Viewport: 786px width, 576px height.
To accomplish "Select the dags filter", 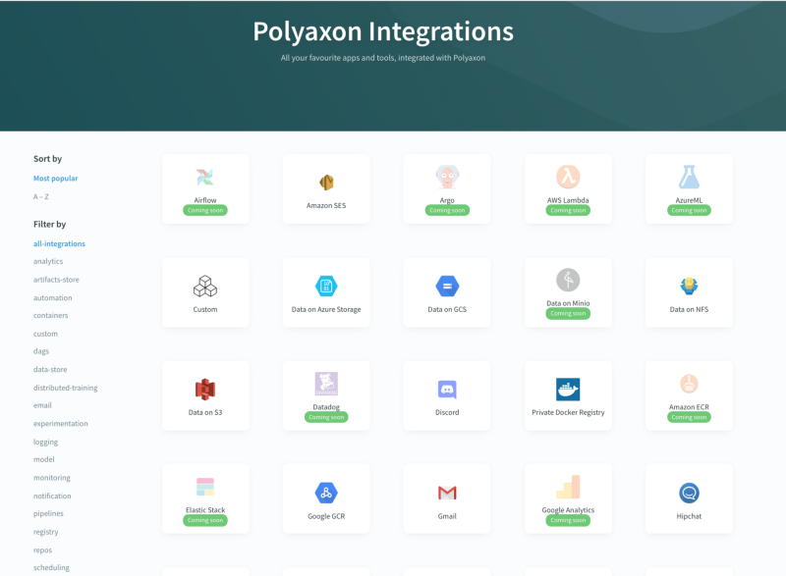I will click(41, 351).
